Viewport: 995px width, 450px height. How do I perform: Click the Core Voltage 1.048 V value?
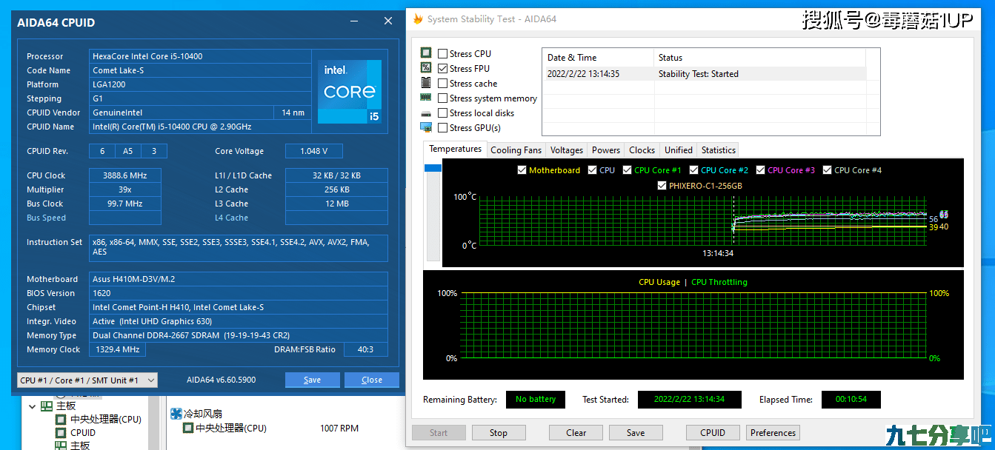[x=313, y=151]
